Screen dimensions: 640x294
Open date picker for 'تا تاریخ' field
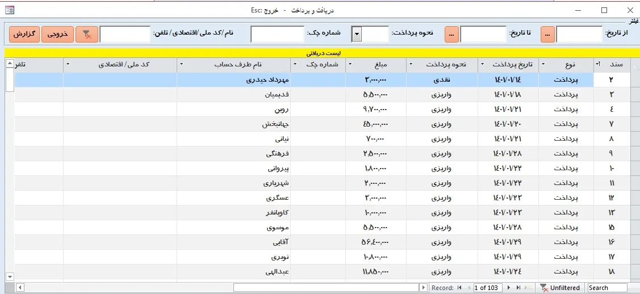pos(451,35)
